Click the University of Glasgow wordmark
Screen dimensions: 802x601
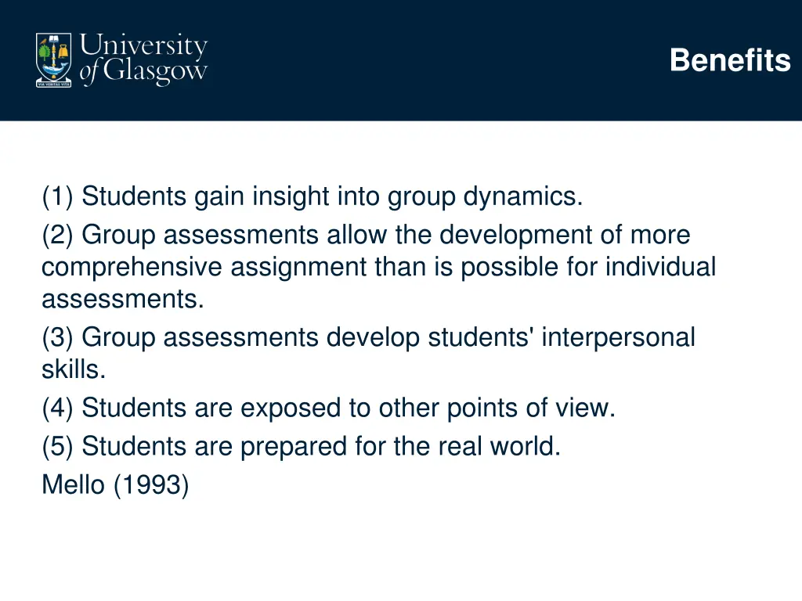point(144,59)
